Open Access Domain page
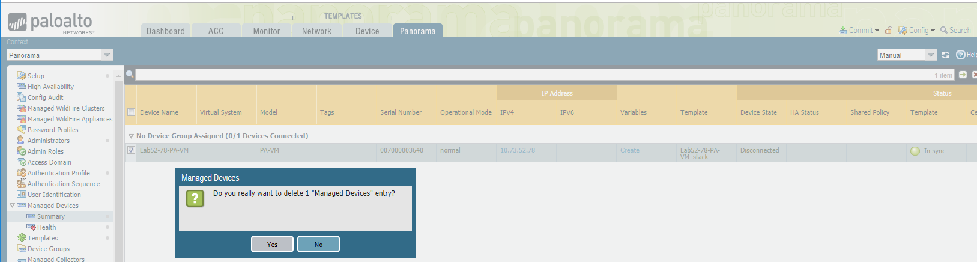Screen dimensions: 977x262 [49, 162]
